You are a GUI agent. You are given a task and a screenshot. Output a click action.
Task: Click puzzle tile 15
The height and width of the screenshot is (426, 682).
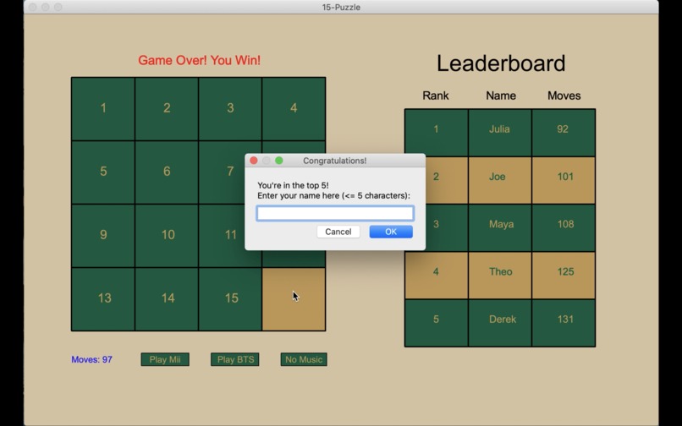[230, 299]
